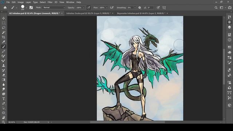Select the Path Selection arrow tool
This screenshot has height=131, width=233.
(x=4, y=108)
